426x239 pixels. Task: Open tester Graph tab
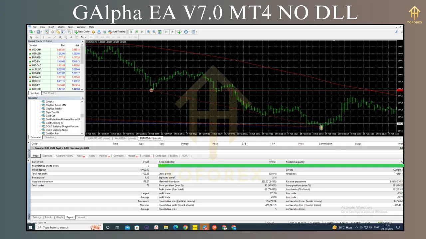coord(59,217)
